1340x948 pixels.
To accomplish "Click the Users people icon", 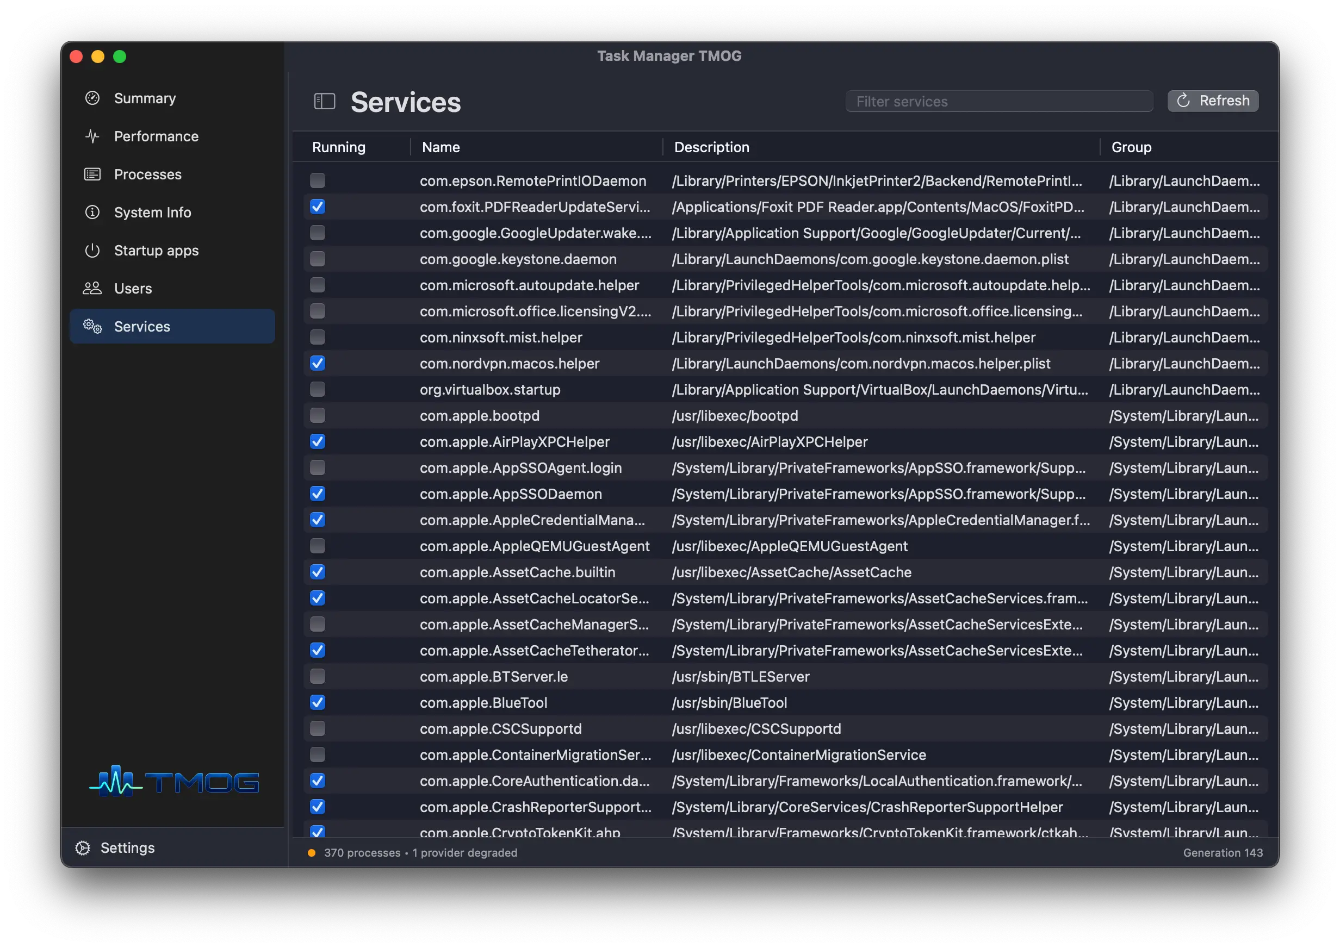I will (x=92, y=289).
